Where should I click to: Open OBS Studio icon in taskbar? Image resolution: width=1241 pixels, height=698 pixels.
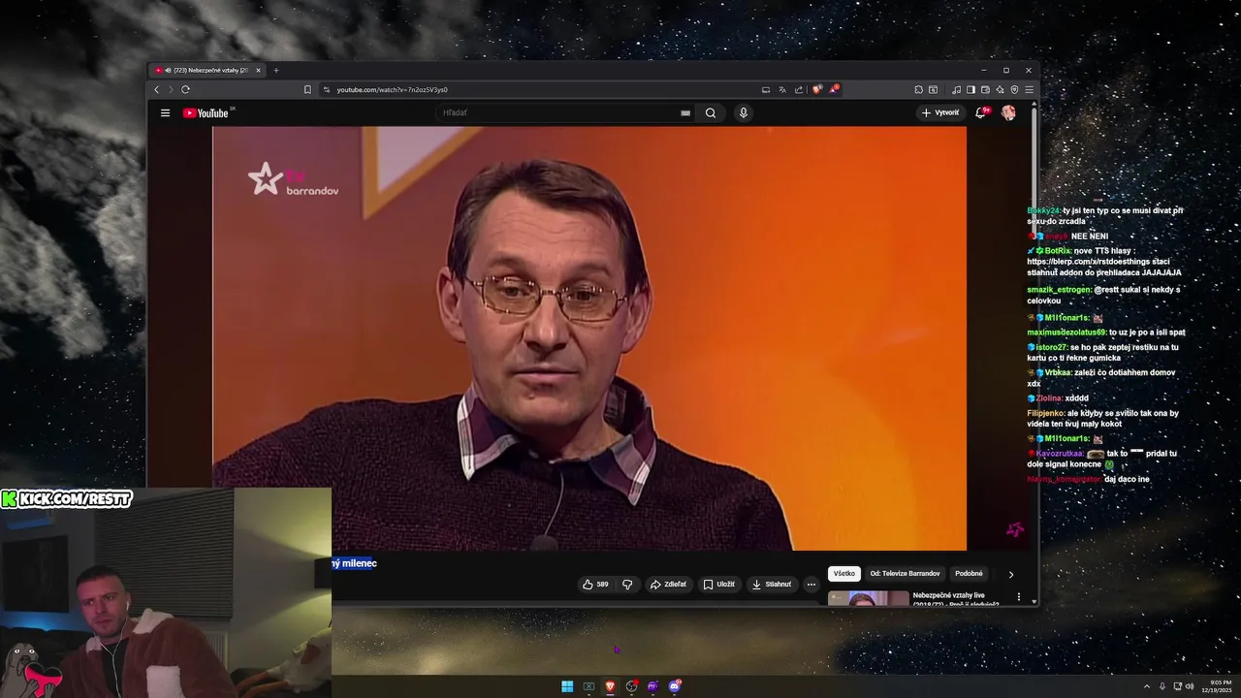[632, 686]
